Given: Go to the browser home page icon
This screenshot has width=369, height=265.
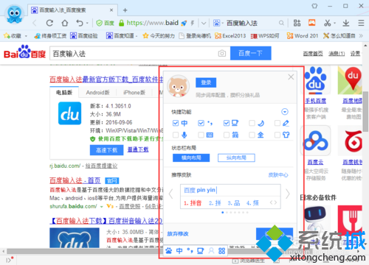Looking at the screenshot, I should point(65,23).
